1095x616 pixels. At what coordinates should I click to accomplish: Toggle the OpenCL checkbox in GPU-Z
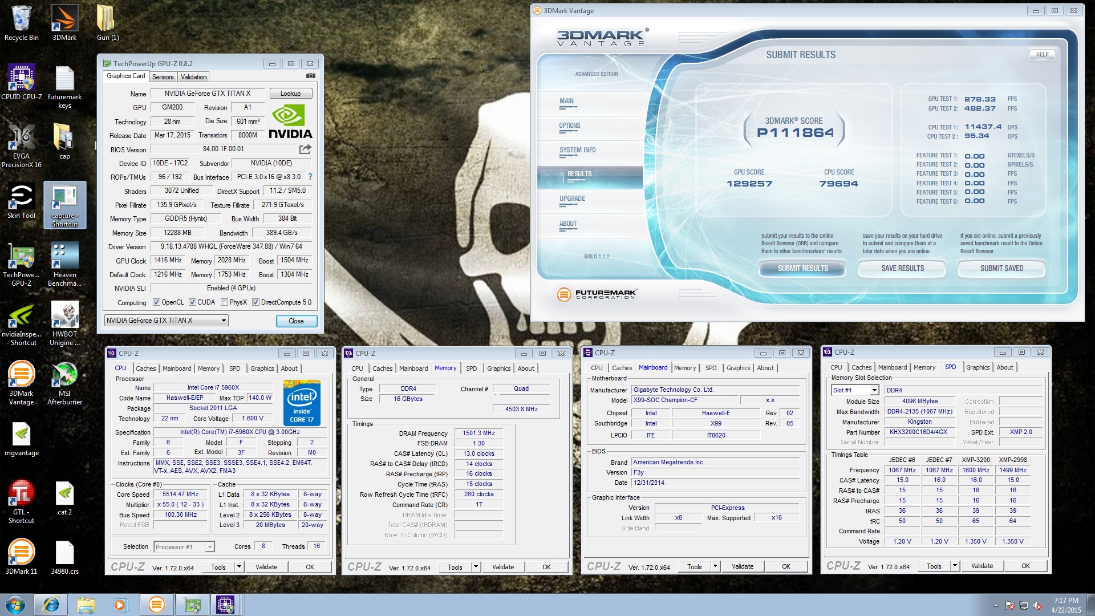coord(156,302)
